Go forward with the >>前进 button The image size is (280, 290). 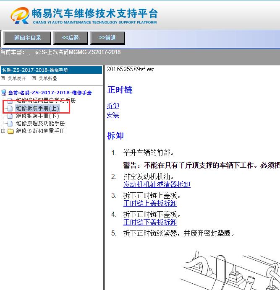107,38
